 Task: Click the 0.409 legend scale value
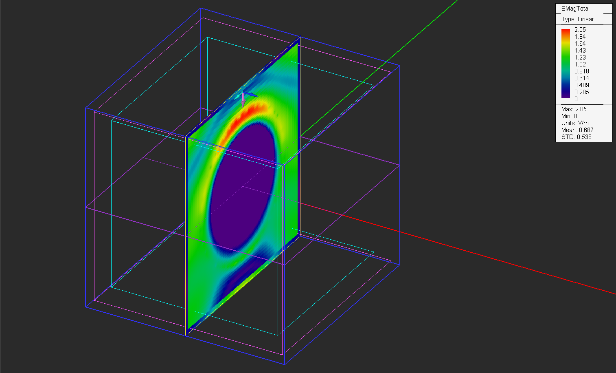point(581,85)
